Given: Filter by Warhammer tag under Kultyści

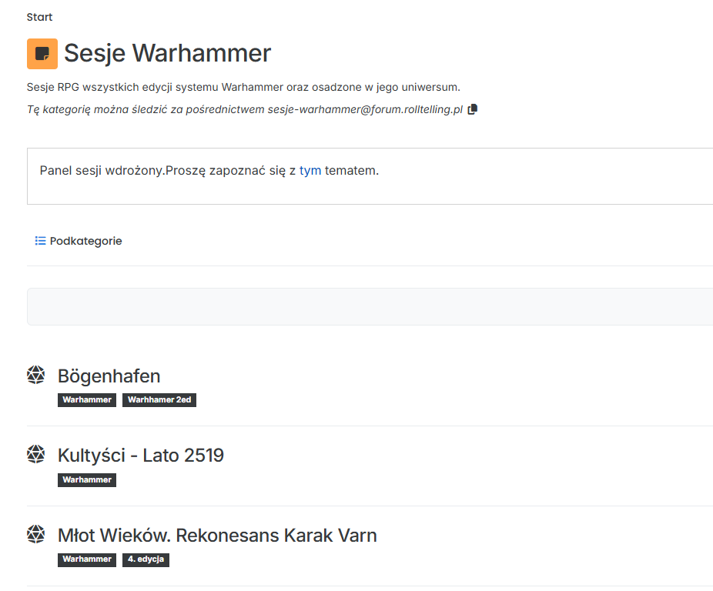Looking at the screenshot, I should (x=87, y=480).
